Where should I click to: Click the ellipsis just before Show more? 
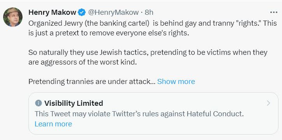[x=153, y=82]
